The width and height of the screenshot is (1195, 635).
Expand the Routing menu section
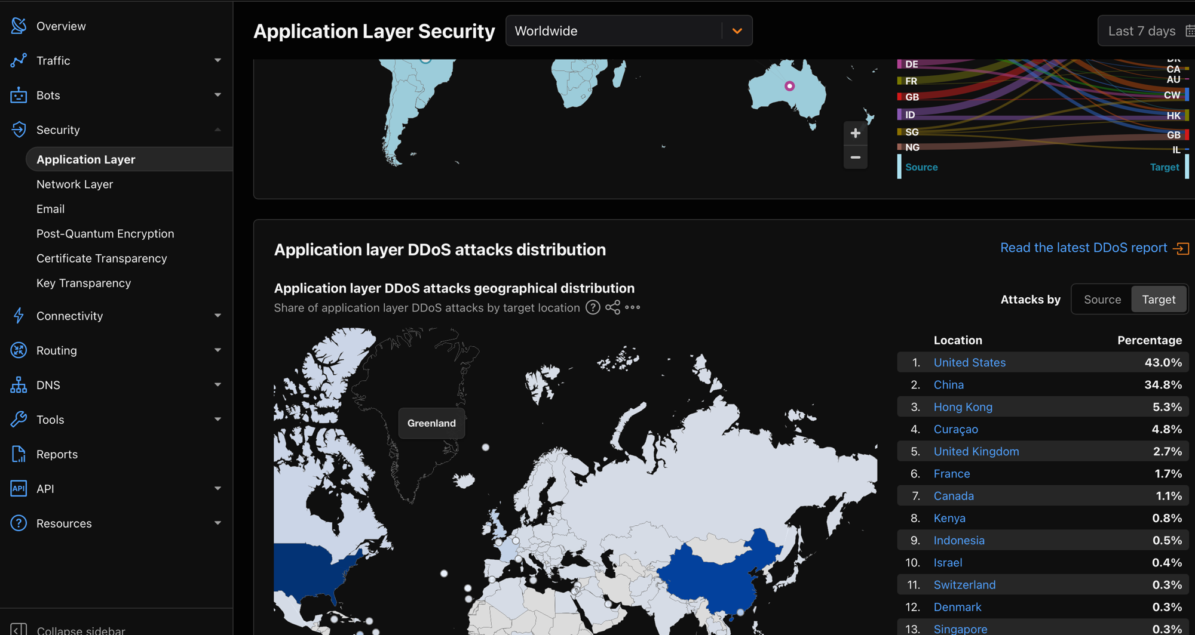[x=217, y=350]
